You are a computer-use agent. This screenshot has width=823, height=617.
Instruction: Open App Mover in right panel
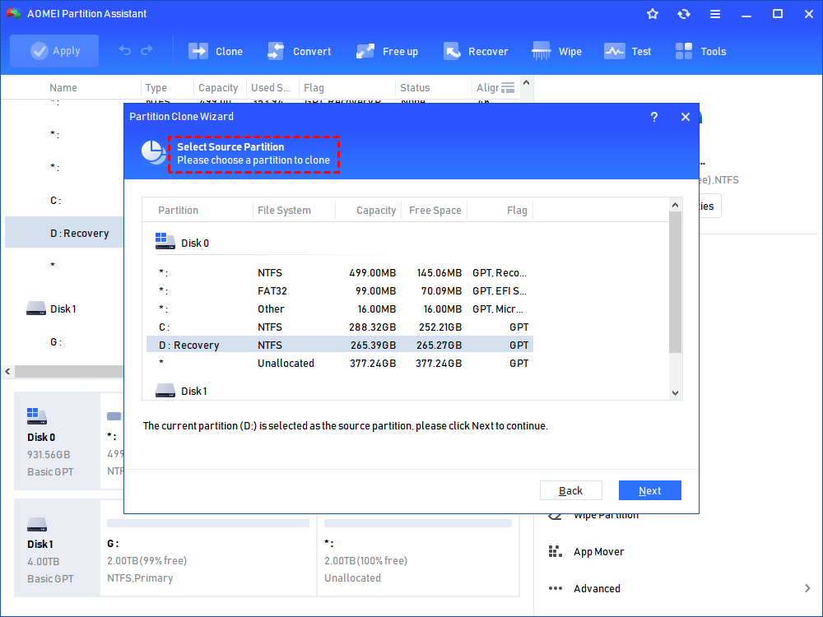tap(599, 551)
